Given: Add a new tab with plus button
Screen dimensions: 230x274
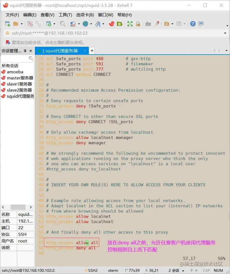Looking at the screenshot, I should (x=92, y=51).
